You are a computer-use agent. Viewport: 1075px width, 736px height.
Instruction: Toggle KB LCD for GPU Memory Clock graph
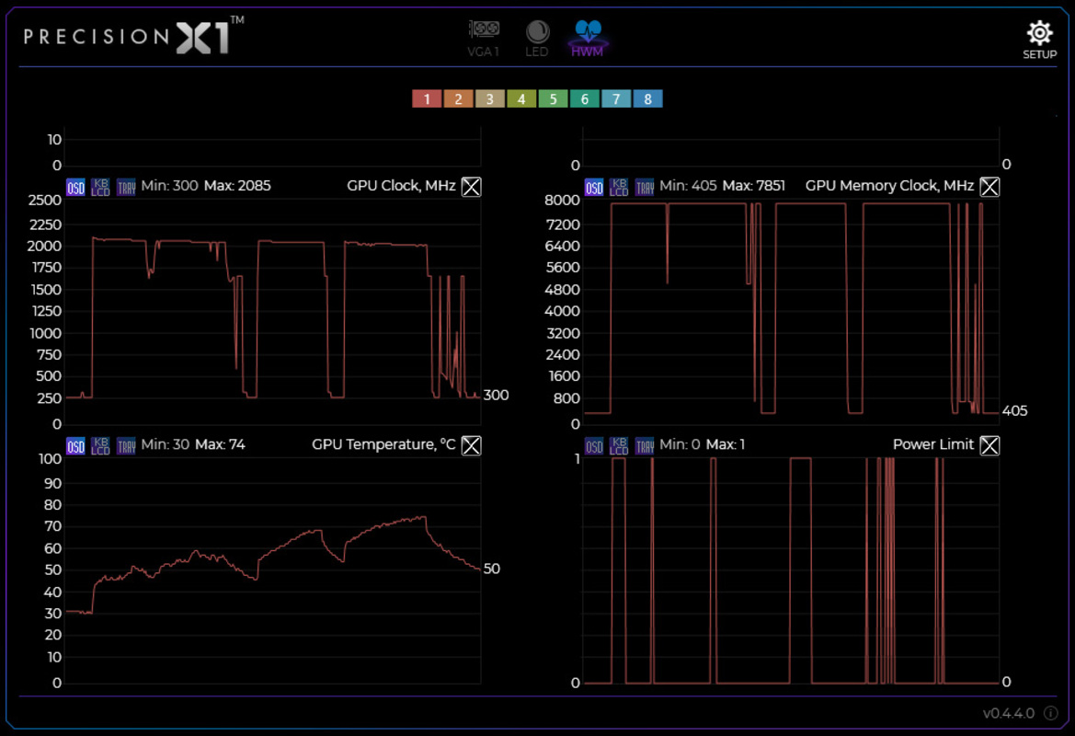[618, 187]
